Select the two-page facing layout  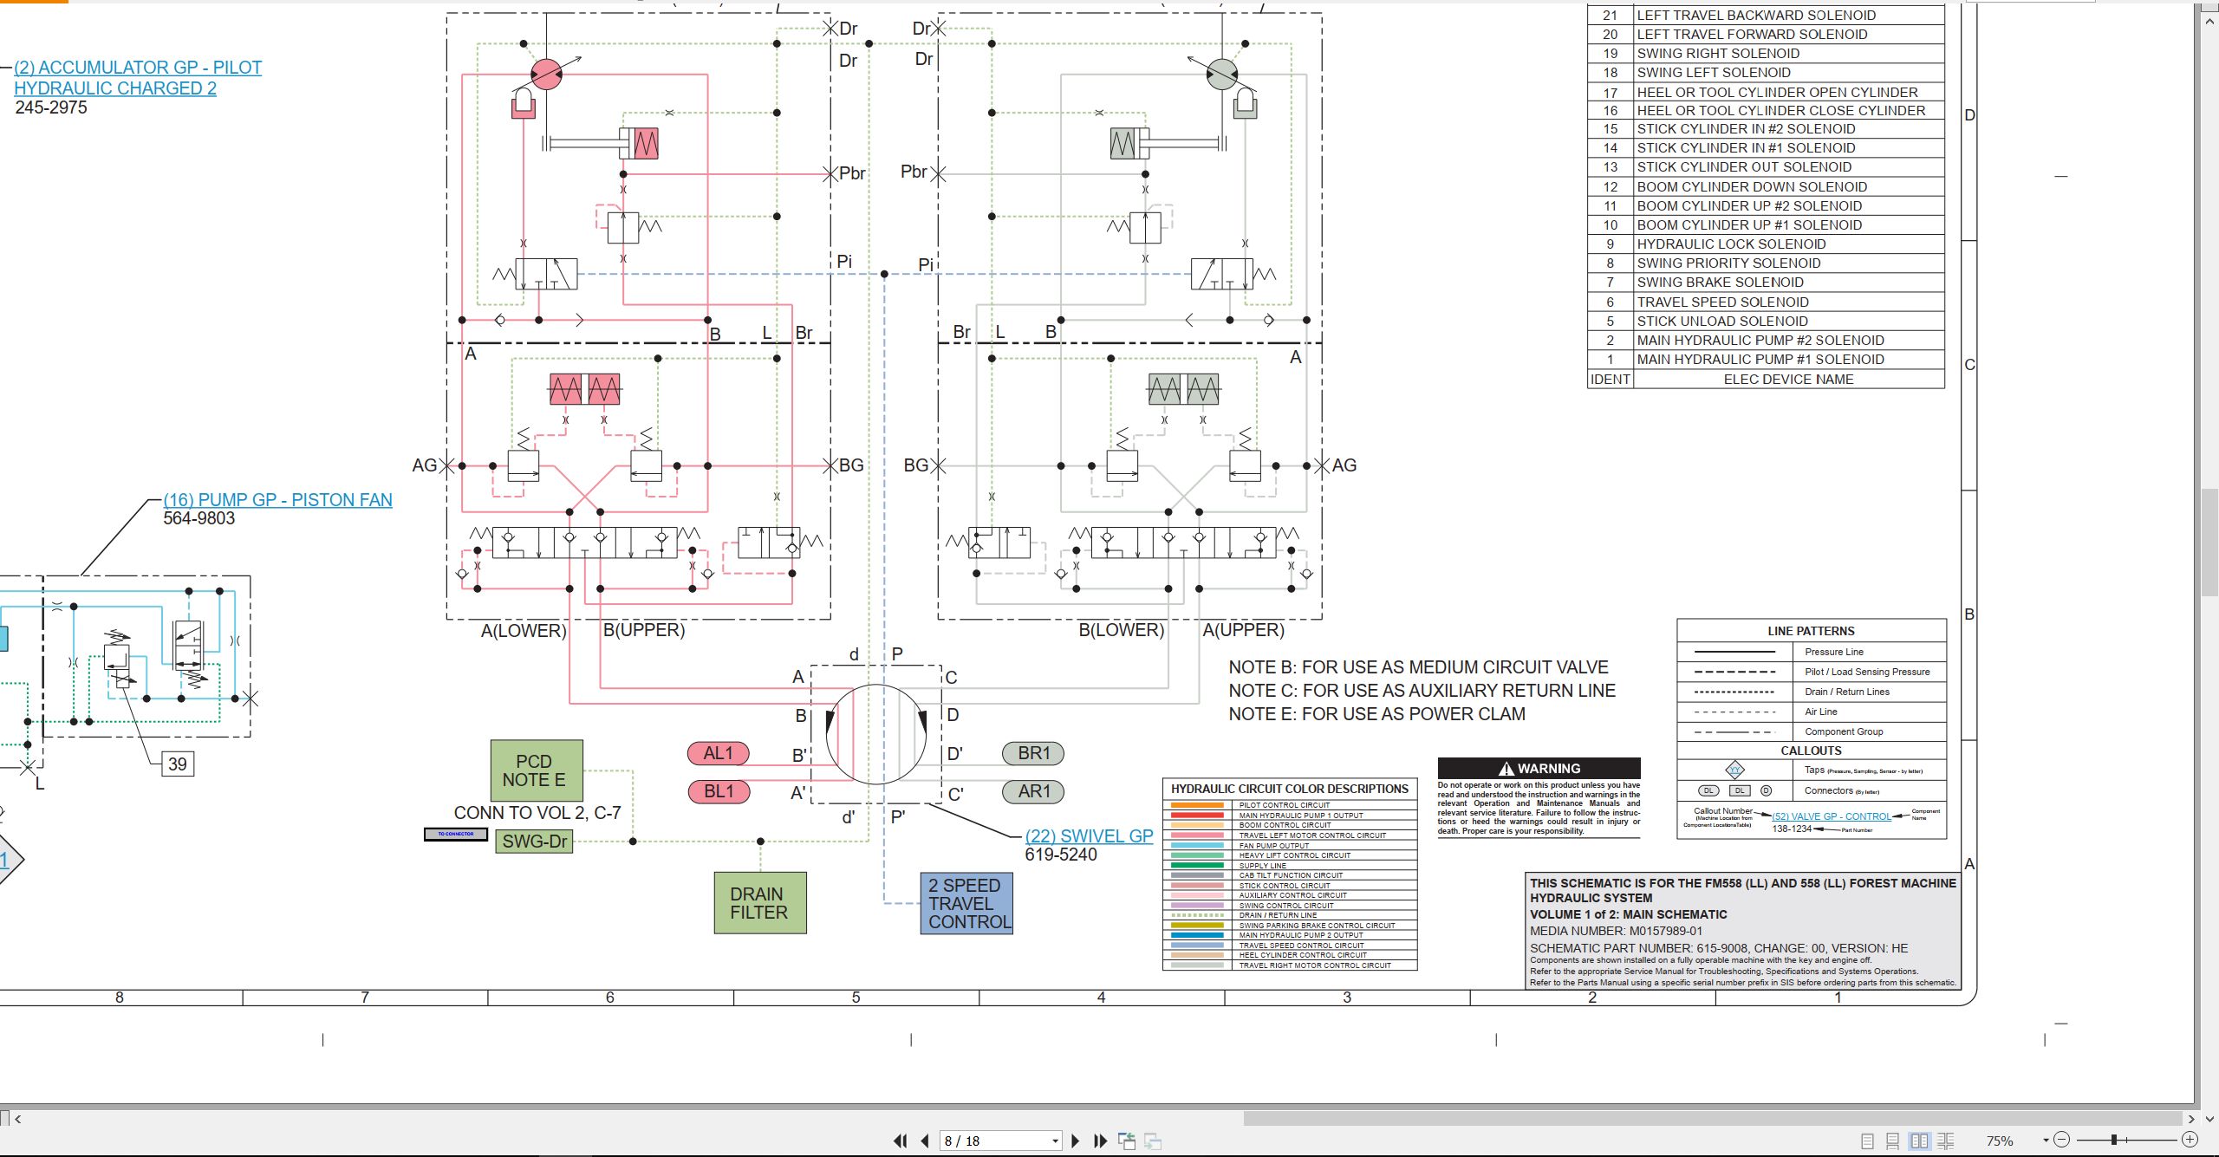coord(1920,1141)
